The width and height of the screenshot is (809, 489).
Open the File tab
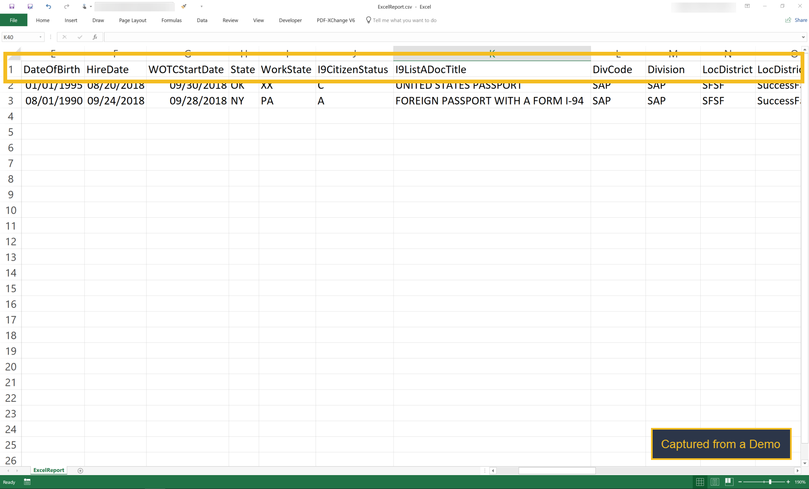pos(13,20)
